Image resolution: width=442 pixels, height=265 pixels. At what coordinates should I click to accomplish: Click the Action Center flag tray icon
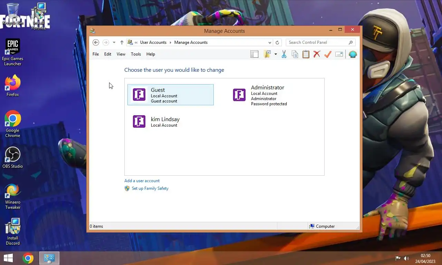pyautogui.click(x=398, y=258)
